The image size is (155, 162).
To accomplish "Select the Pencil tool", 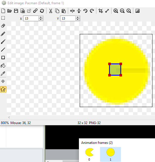I will pos(3,34).
